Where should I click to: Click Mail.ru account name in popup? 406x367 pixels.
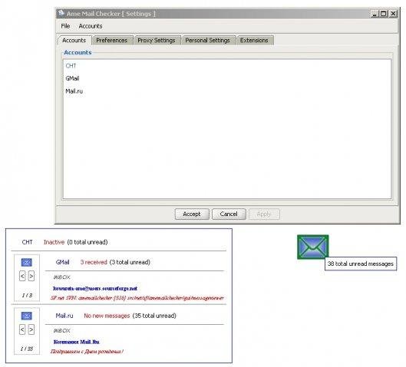(64, 316)
